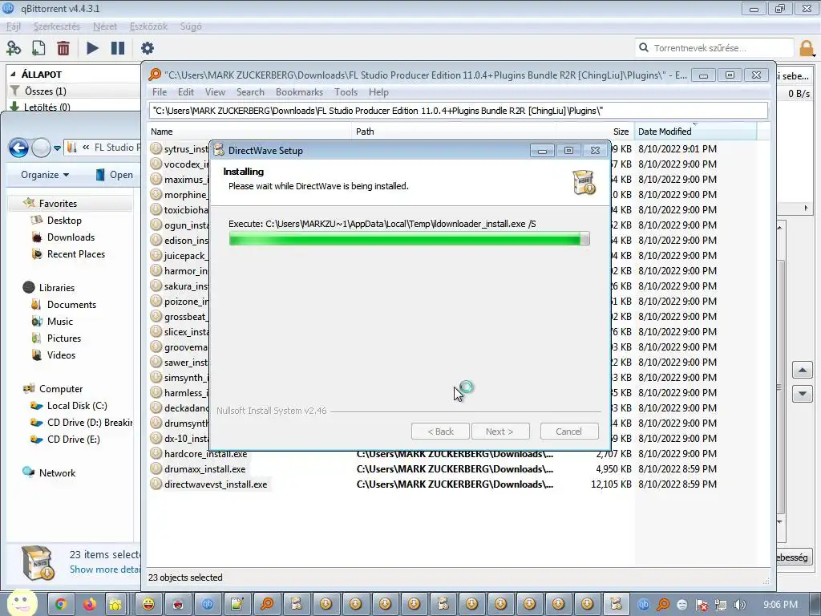Focus the Torrentnevek szűrése search field
The image size is (821, 616).
tap(714, 47)
